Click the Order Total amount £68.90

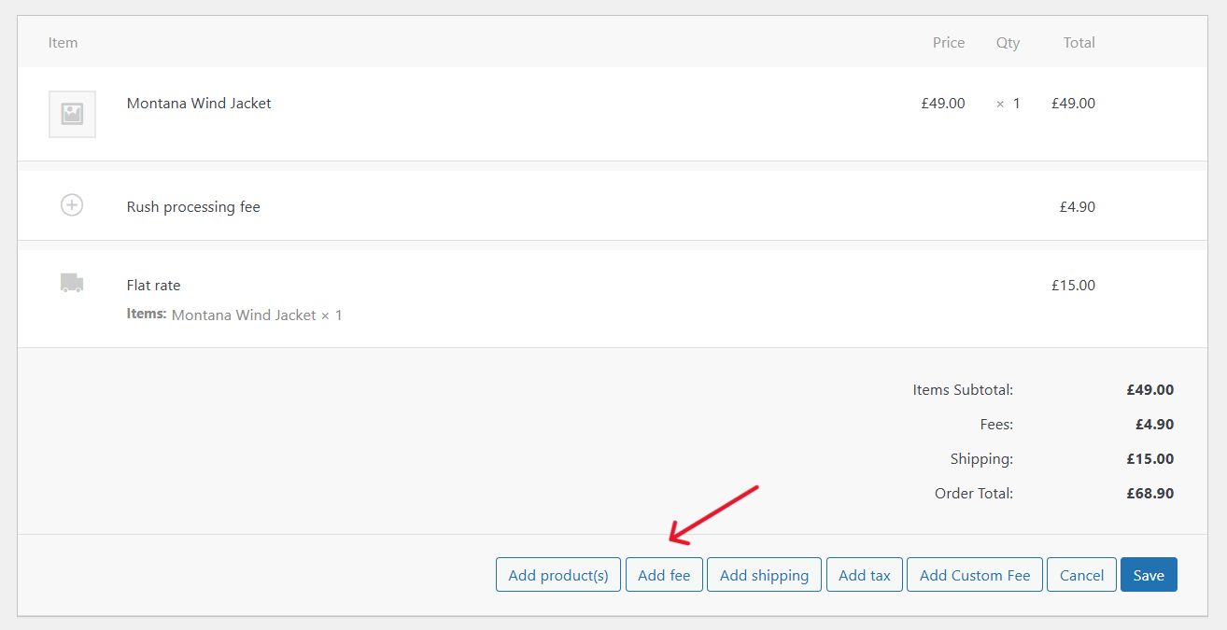(1149, 493)
